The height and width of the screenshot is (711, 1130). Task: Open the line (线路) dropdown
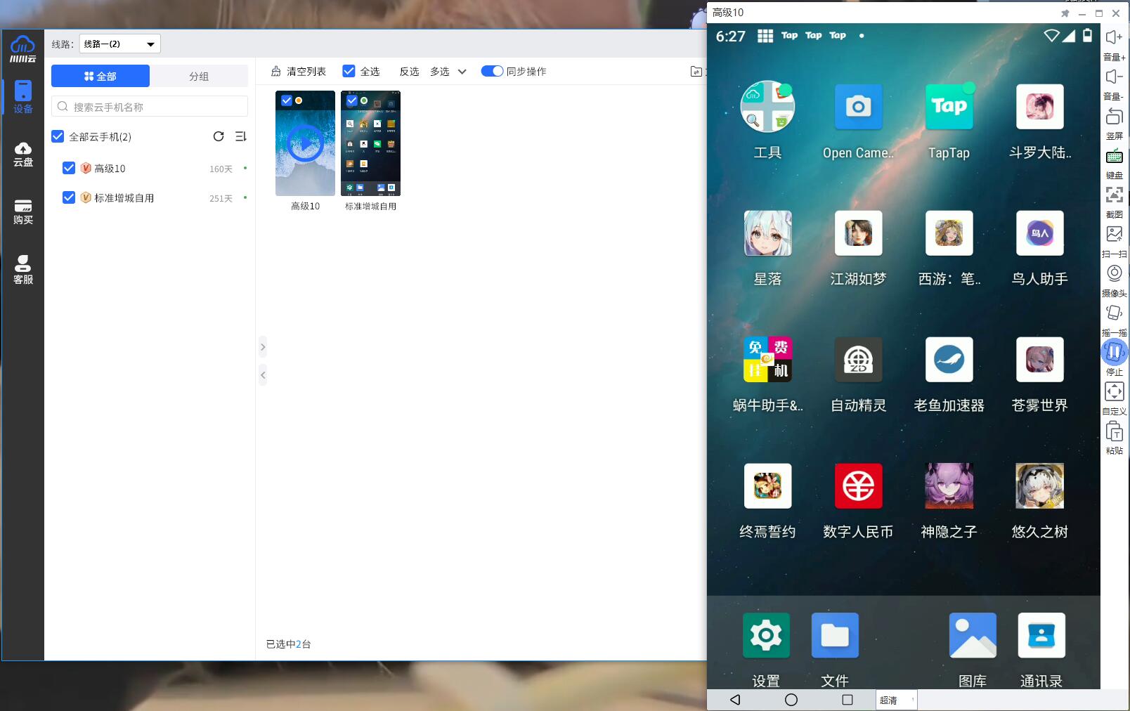(119, 44)
